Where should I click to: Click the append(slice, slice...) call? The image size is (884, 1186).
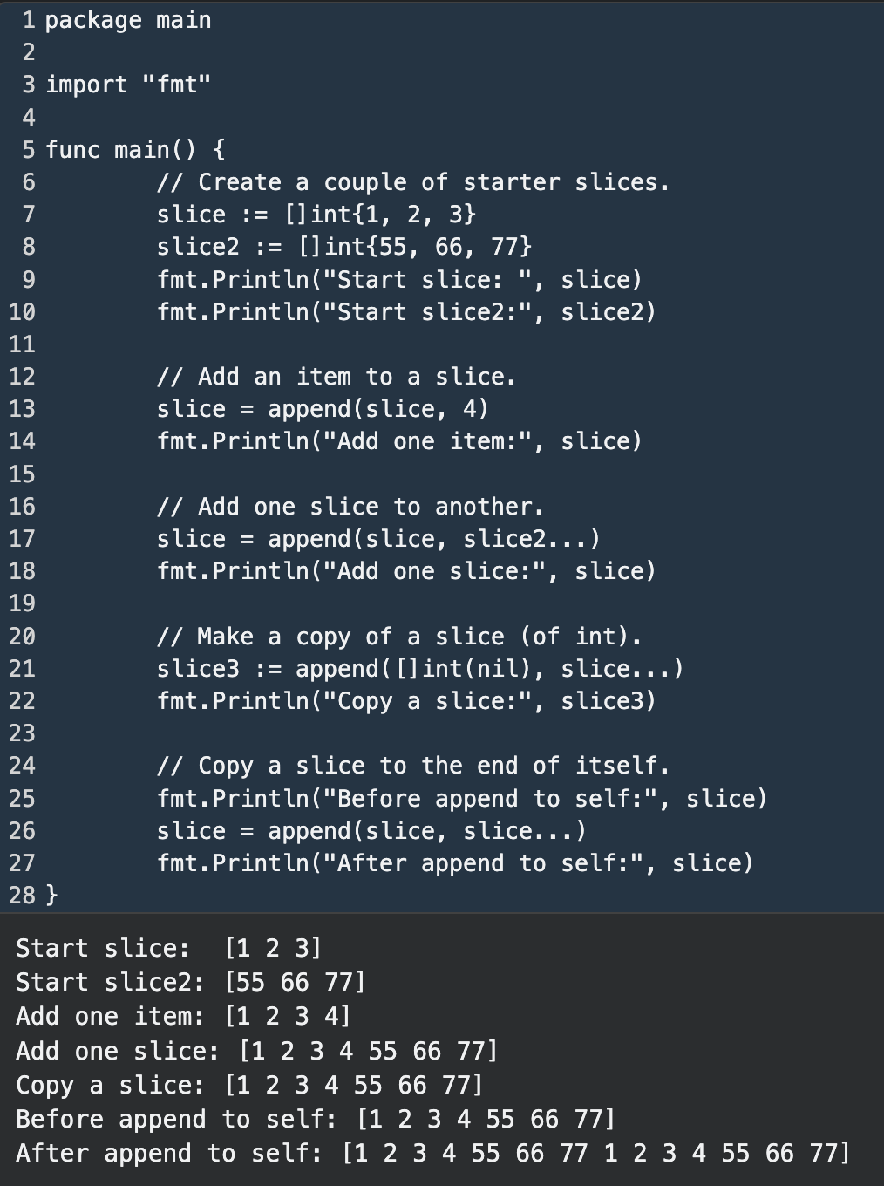click(x=426, y=831)
